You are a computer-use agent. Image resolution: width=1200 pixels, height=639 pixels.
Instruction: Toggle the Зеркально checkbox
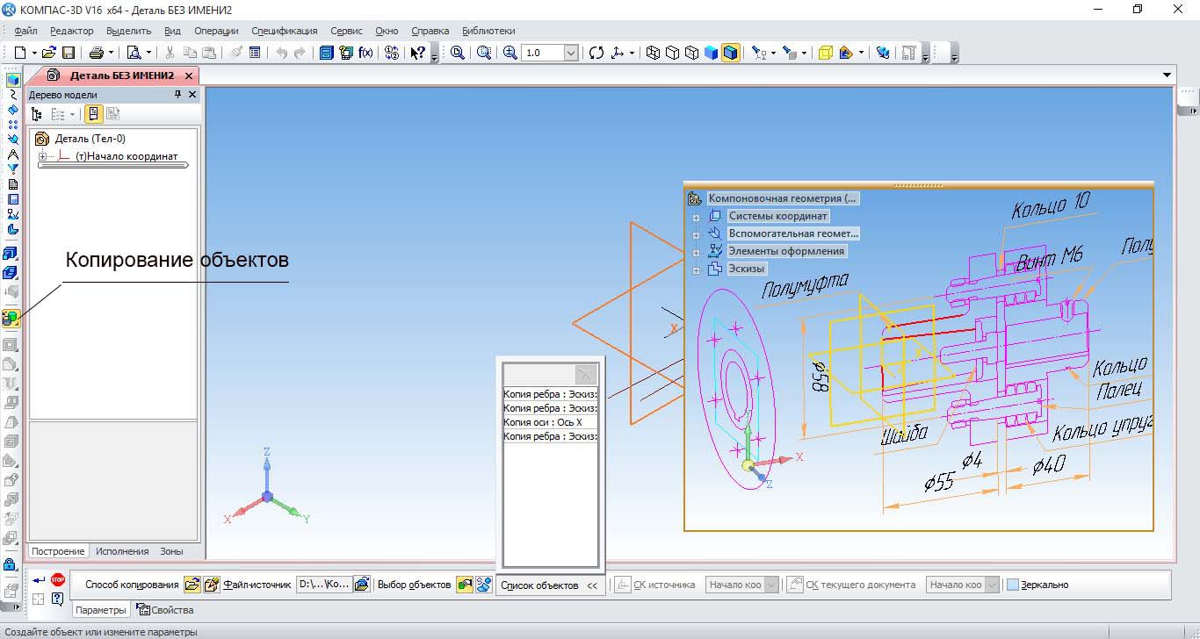click(1013, 585)
